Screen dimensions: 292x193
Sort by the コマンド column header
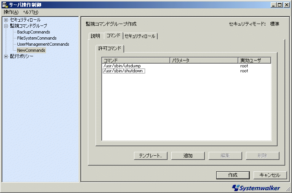[x=136, y=61]
